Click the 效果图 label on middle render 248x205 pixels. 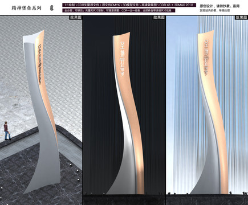[159, 18]
